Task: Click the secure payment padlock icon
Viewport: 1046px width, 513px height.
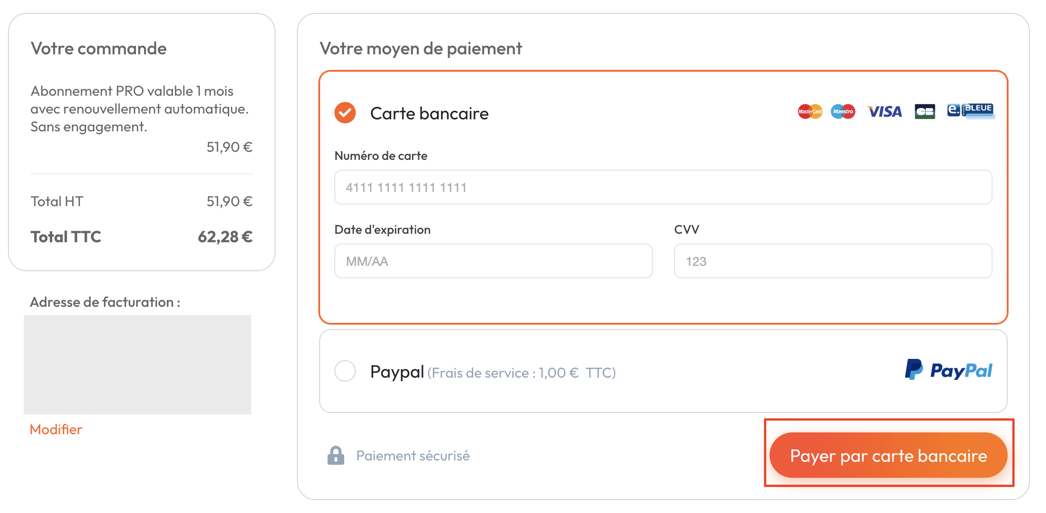Action: click(336, 456)
